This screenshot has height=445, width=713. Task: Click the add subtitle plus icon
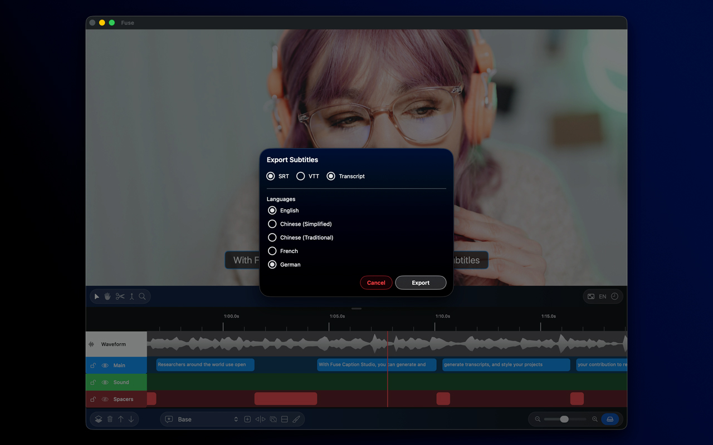point(247,419)
